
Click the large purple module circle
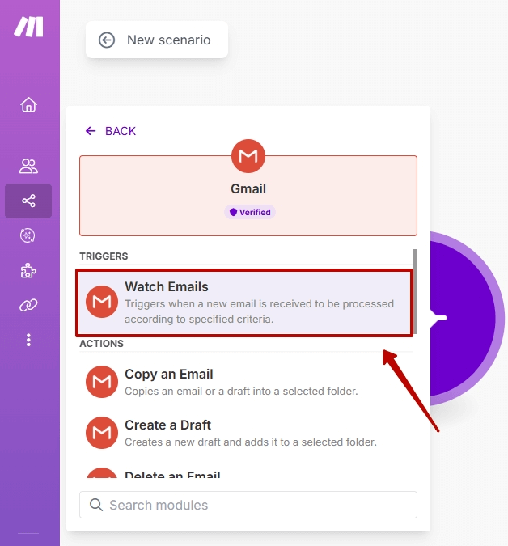click(x=468, y=318)
